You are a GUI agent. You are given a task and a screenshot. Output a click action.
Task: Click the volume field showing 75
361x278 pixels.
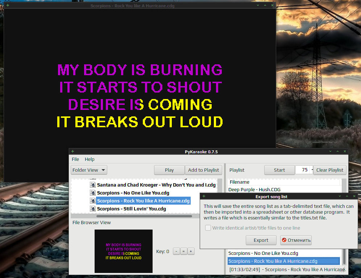304,170
